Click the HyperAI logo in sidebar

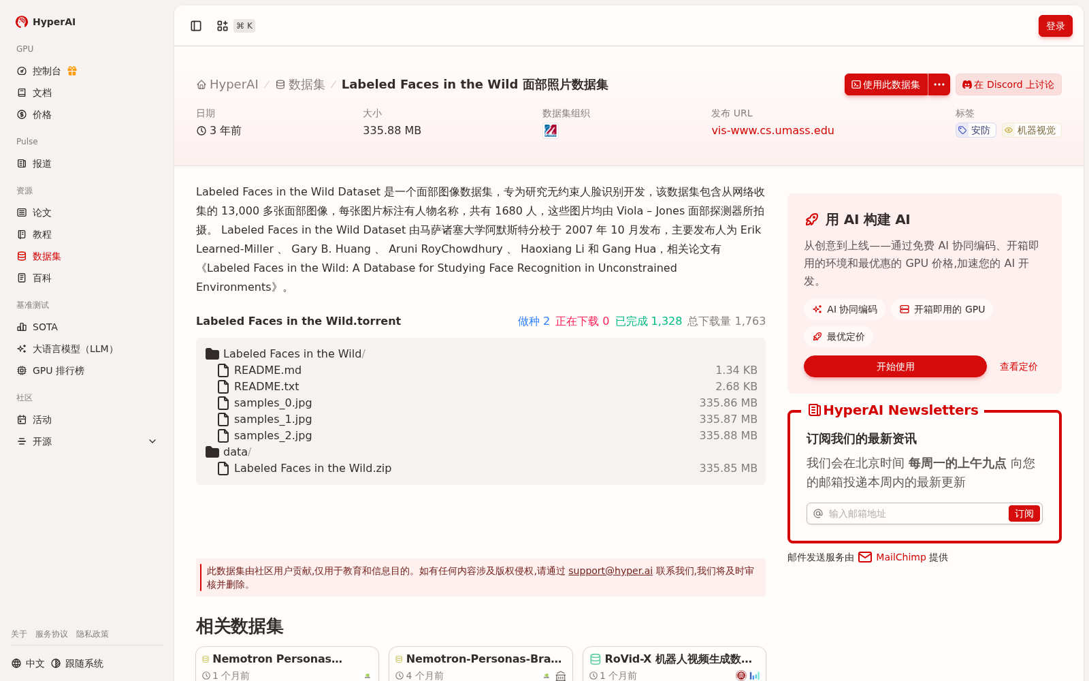[x=45, y=22]
